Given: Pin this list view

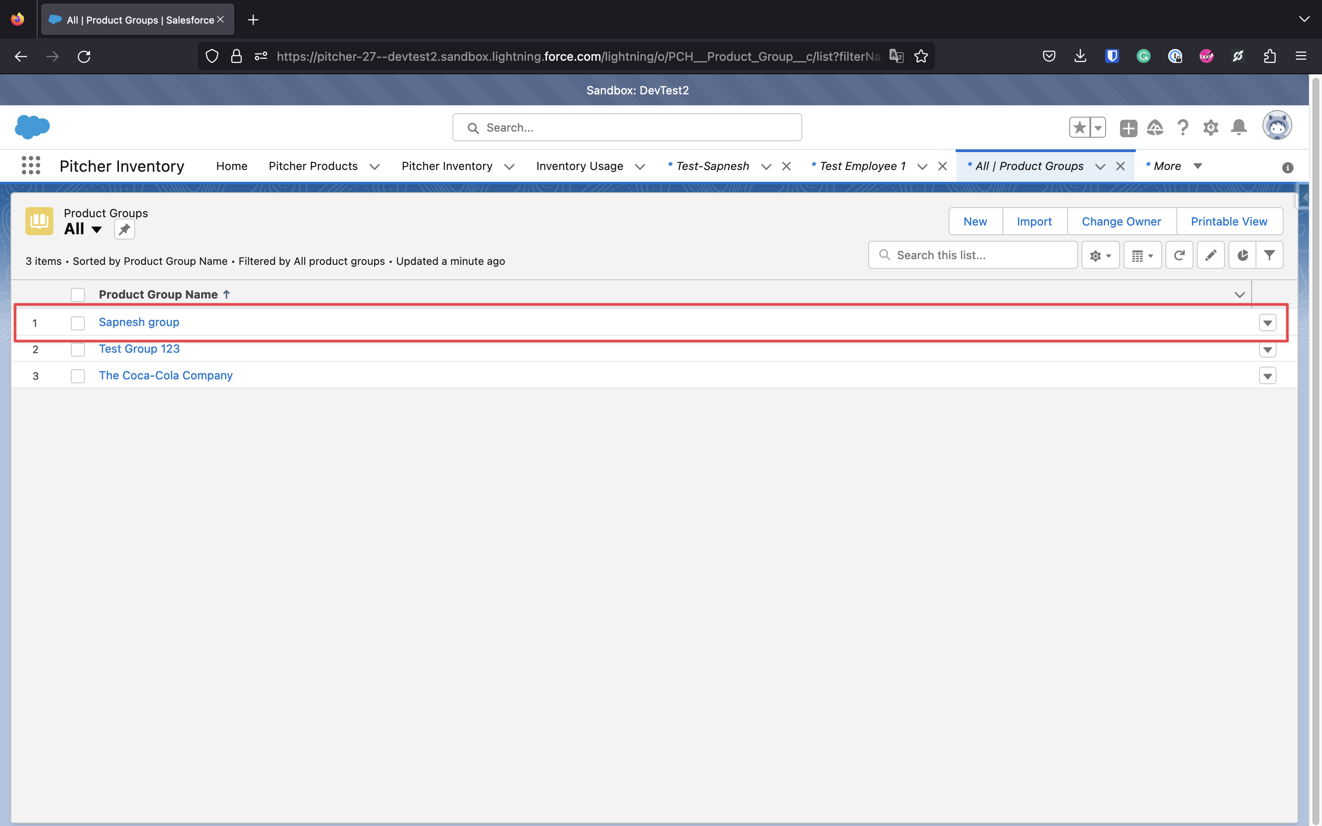Looking at the screenshot, I should tap(124, 229).
